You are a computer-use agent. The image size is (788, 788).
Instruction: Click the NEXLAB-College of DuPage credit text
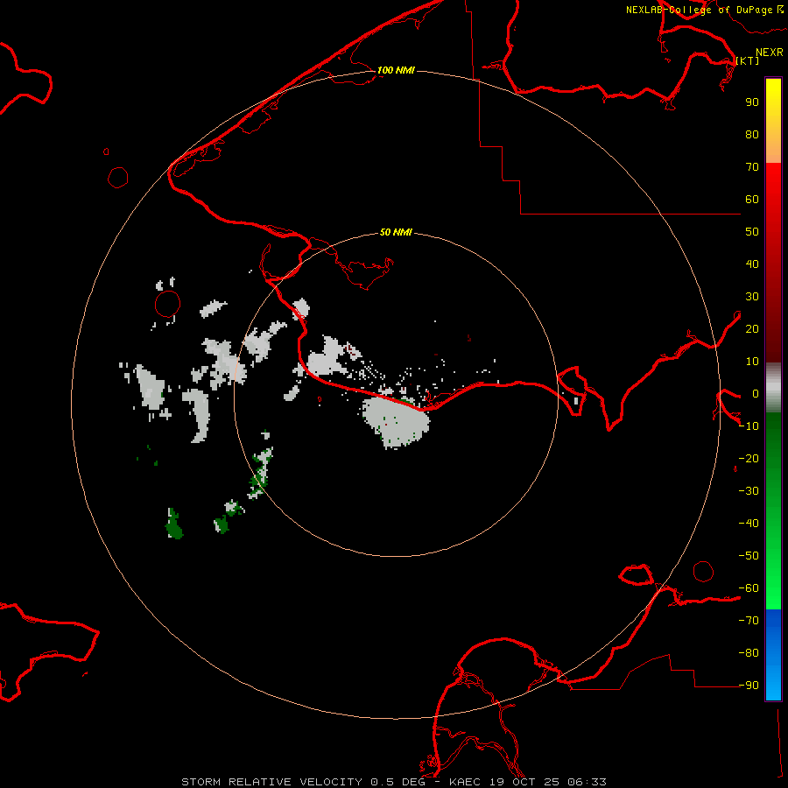[x=704, y=10]
